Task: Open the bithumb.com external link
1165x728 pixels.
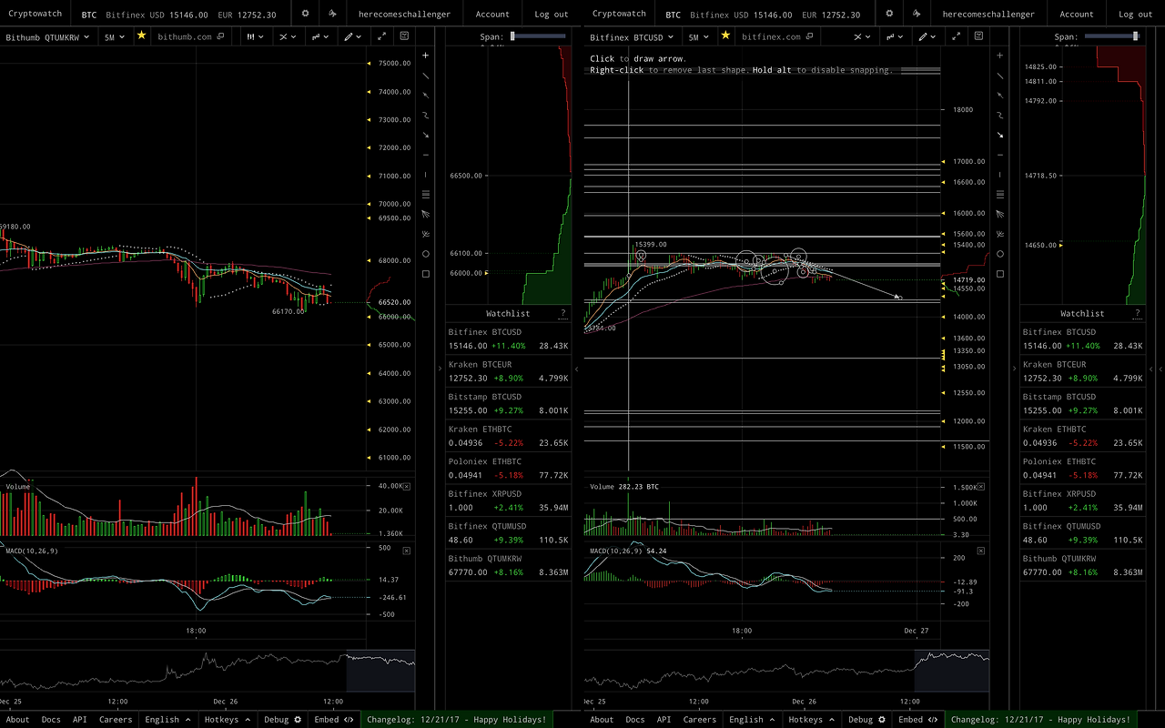Action: tap(190, 37)
